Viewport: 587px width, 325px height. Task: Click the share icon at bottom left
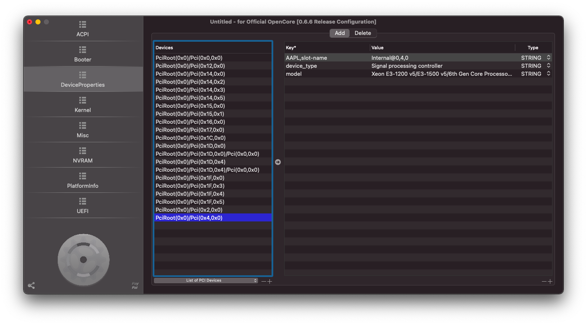coord(31,285)
